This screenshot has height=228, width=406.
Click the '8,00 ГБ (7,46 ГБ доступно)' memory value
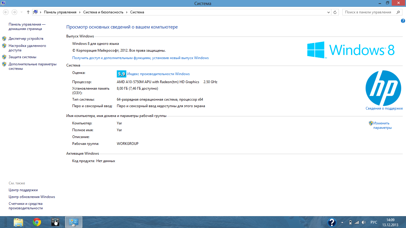click(137, 88)
